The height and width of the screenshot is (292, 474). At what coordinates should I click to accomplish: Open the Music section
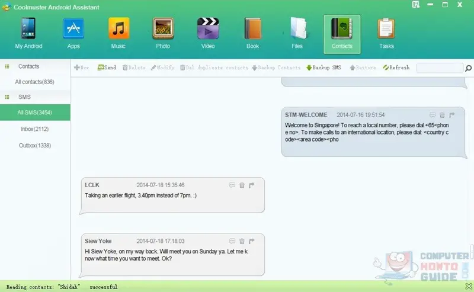(x=118, y=33)
